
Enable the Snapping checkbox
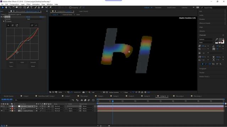(x=70, y=7)
